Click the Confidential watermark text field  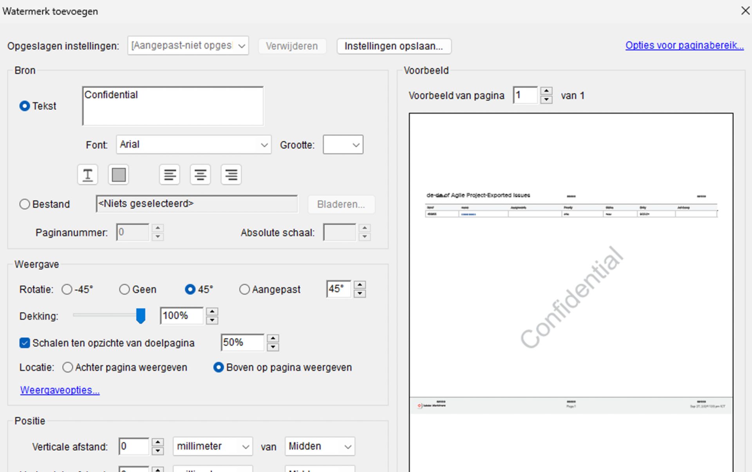tap(173, 106)
